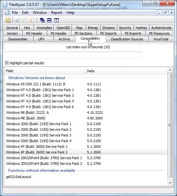Screen dimensions: 177x196
Task: Open the Classification Sources tab
Action: coord(127,39)
